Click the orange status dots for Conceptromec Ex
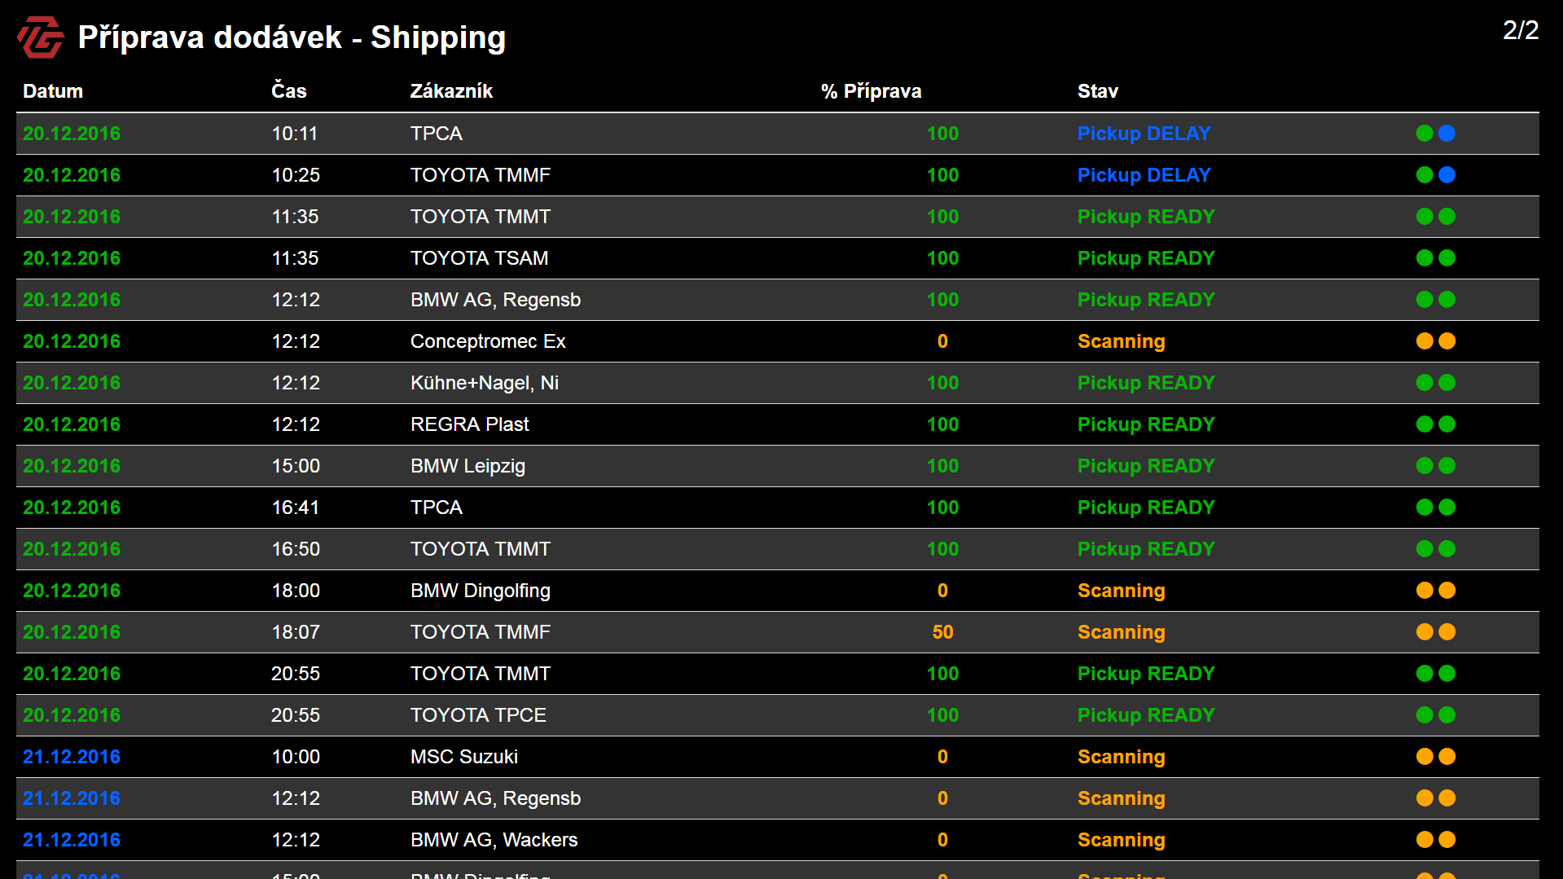This screenshot has height=879, width=1563. [x=1436, y=341]
